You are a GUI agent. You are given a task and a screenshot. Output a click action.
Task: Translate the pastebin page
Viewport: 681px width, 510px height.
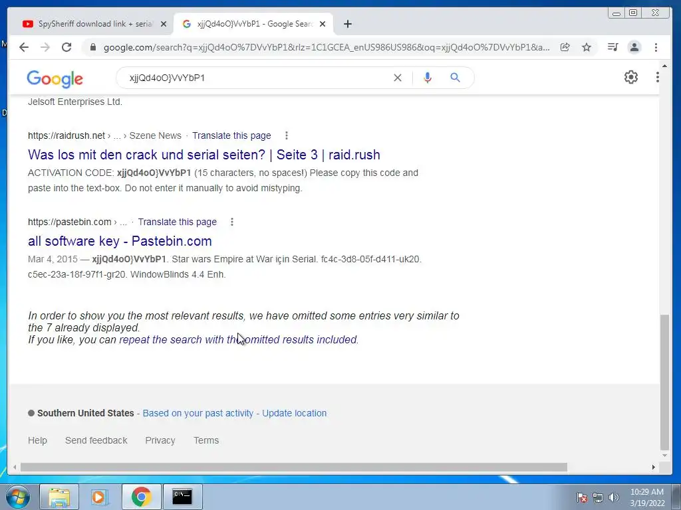[x=177, y=222]
